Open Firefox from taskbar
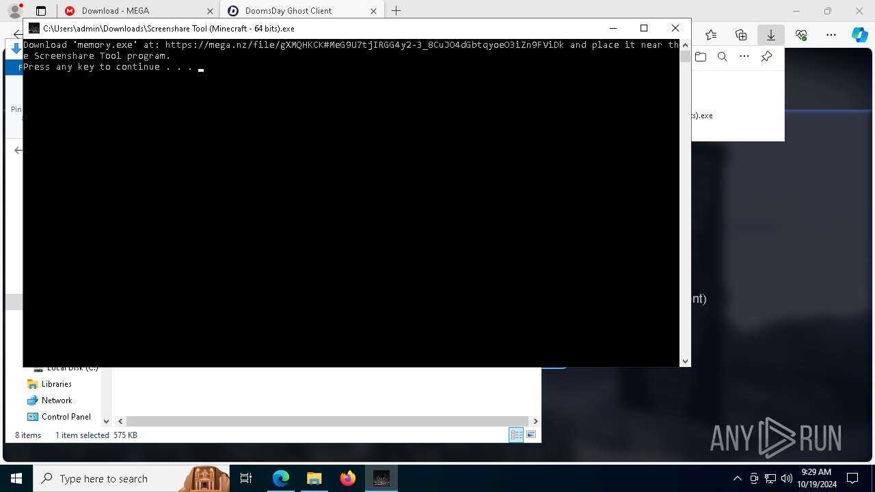 tap(348, 478)
